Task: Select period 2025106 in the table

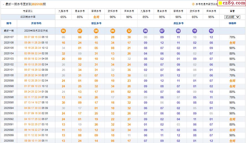Action: tap(9, 43)
